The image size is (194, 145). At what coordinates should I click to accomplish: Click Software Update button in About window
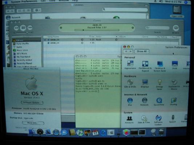[32, 103]
